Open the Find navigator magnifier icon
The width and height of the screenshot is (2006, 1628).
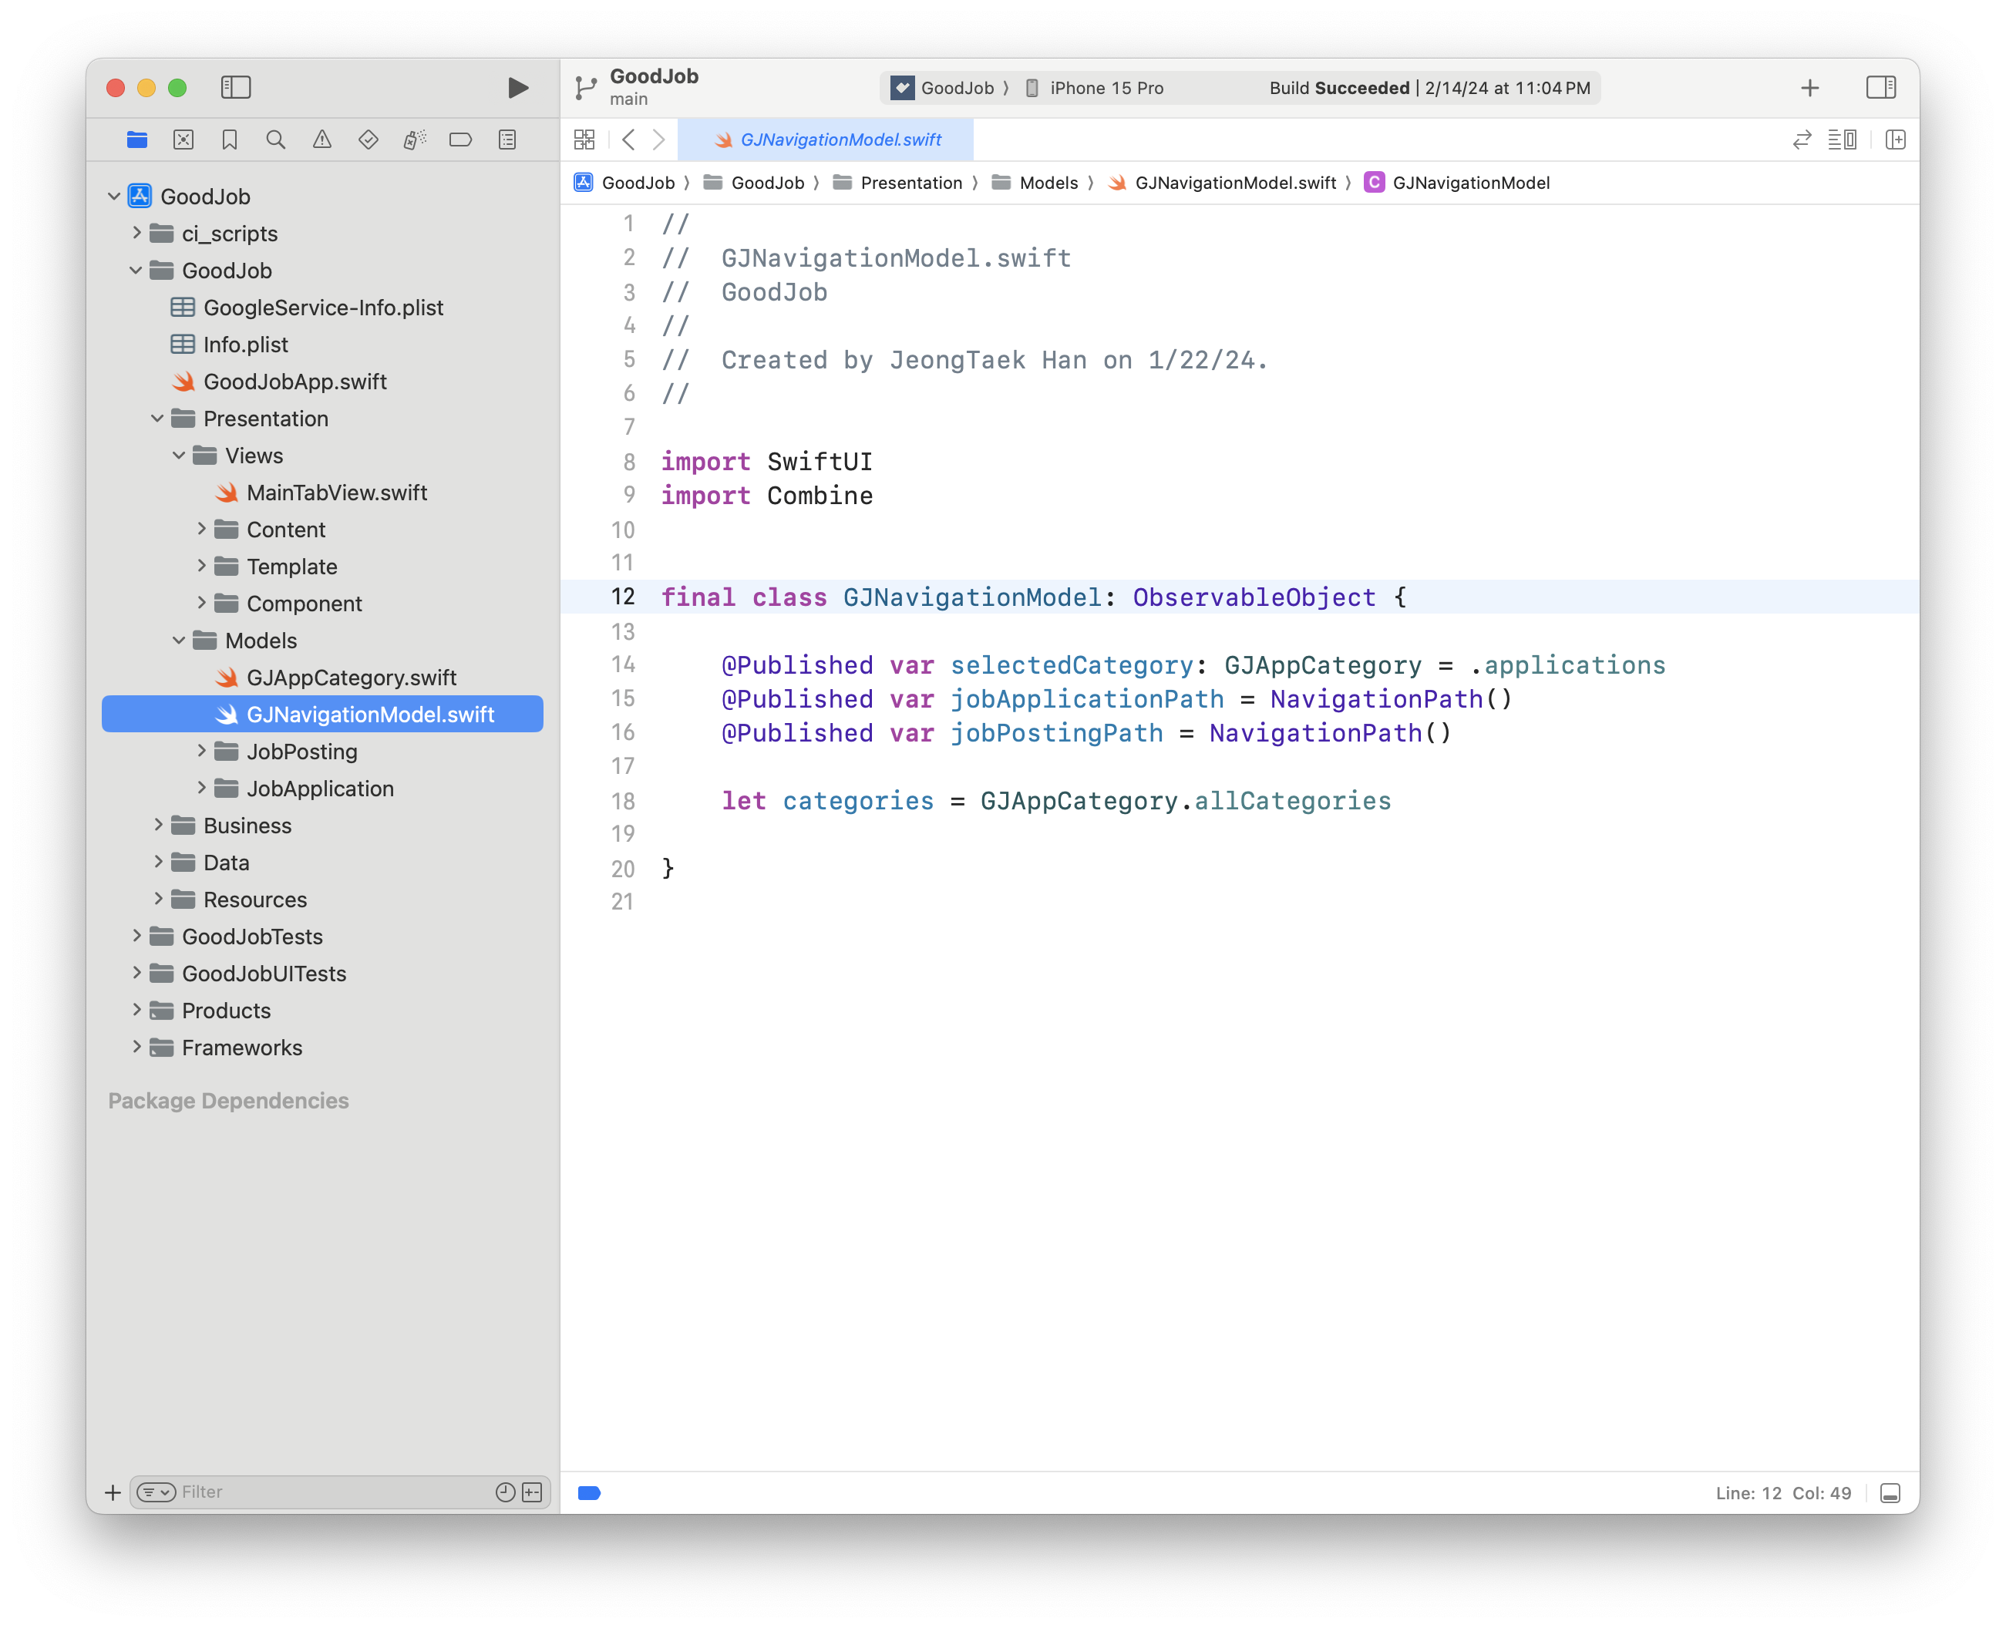pyautogui.click(x=274, y=140)
